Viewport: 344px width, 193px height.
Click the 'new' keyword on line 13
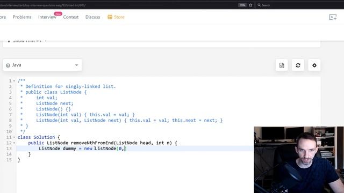(88, 149)
